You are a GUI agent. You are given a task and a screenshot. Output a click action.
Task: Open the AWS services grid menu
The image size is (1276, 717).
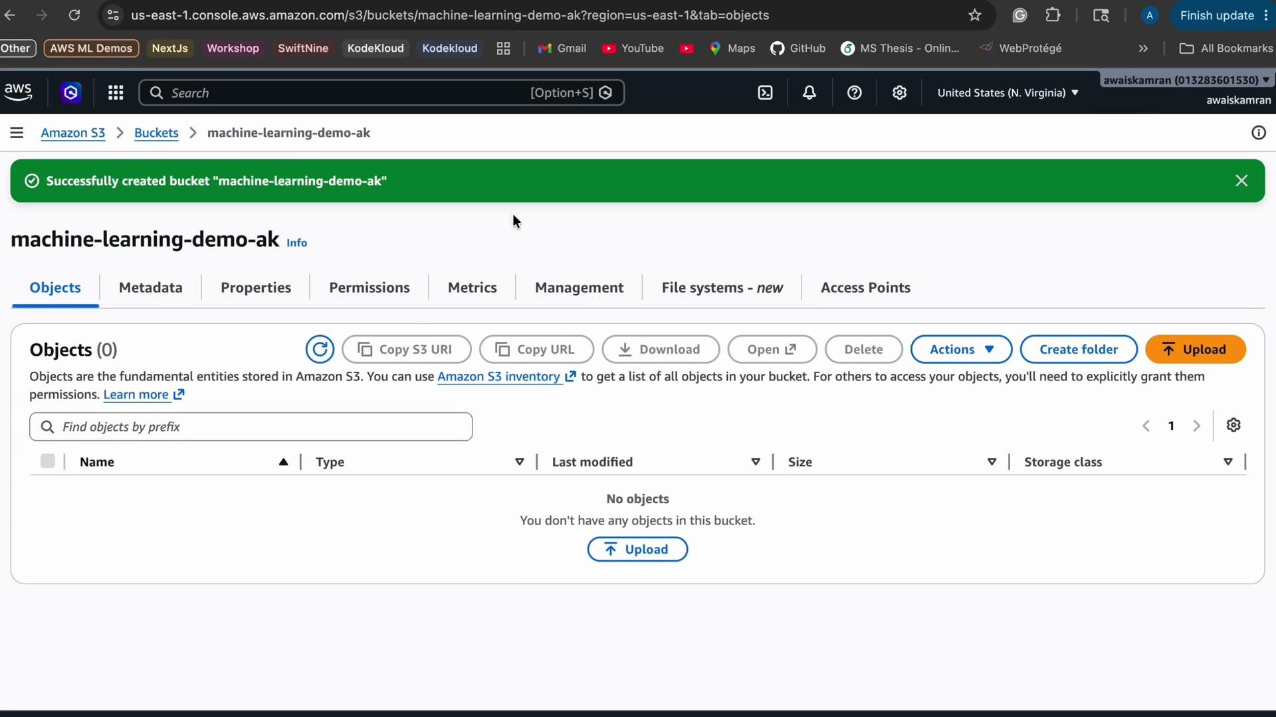tap(116, 93)
